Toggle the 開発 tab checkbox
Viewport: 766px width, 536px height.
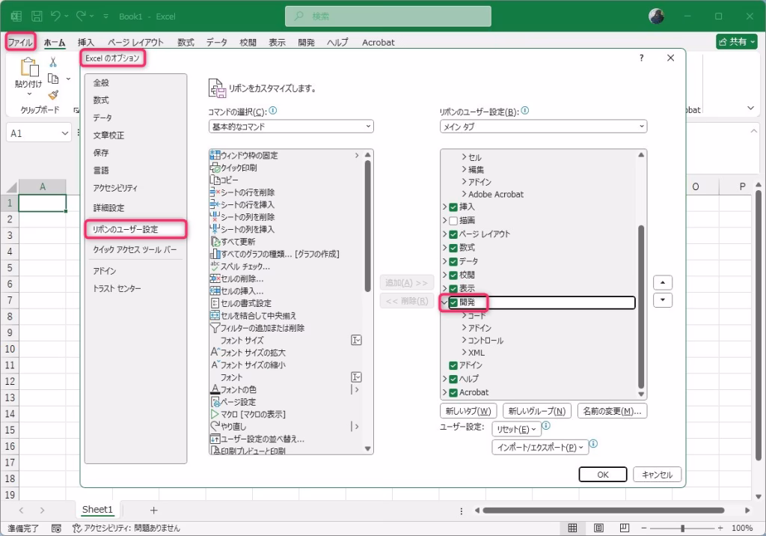tap(453, 302)
